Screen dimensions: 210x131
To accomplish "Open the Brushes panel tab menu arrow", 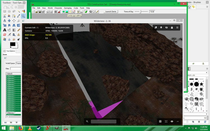I will tap(207, 69).
